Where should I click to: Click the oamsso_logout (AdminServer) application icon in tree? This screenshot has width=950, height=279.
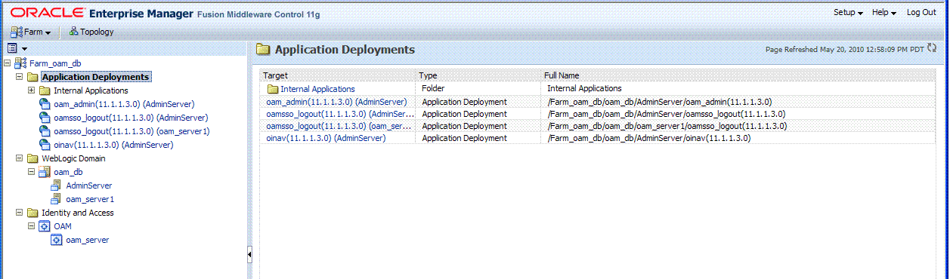(44, 118)
